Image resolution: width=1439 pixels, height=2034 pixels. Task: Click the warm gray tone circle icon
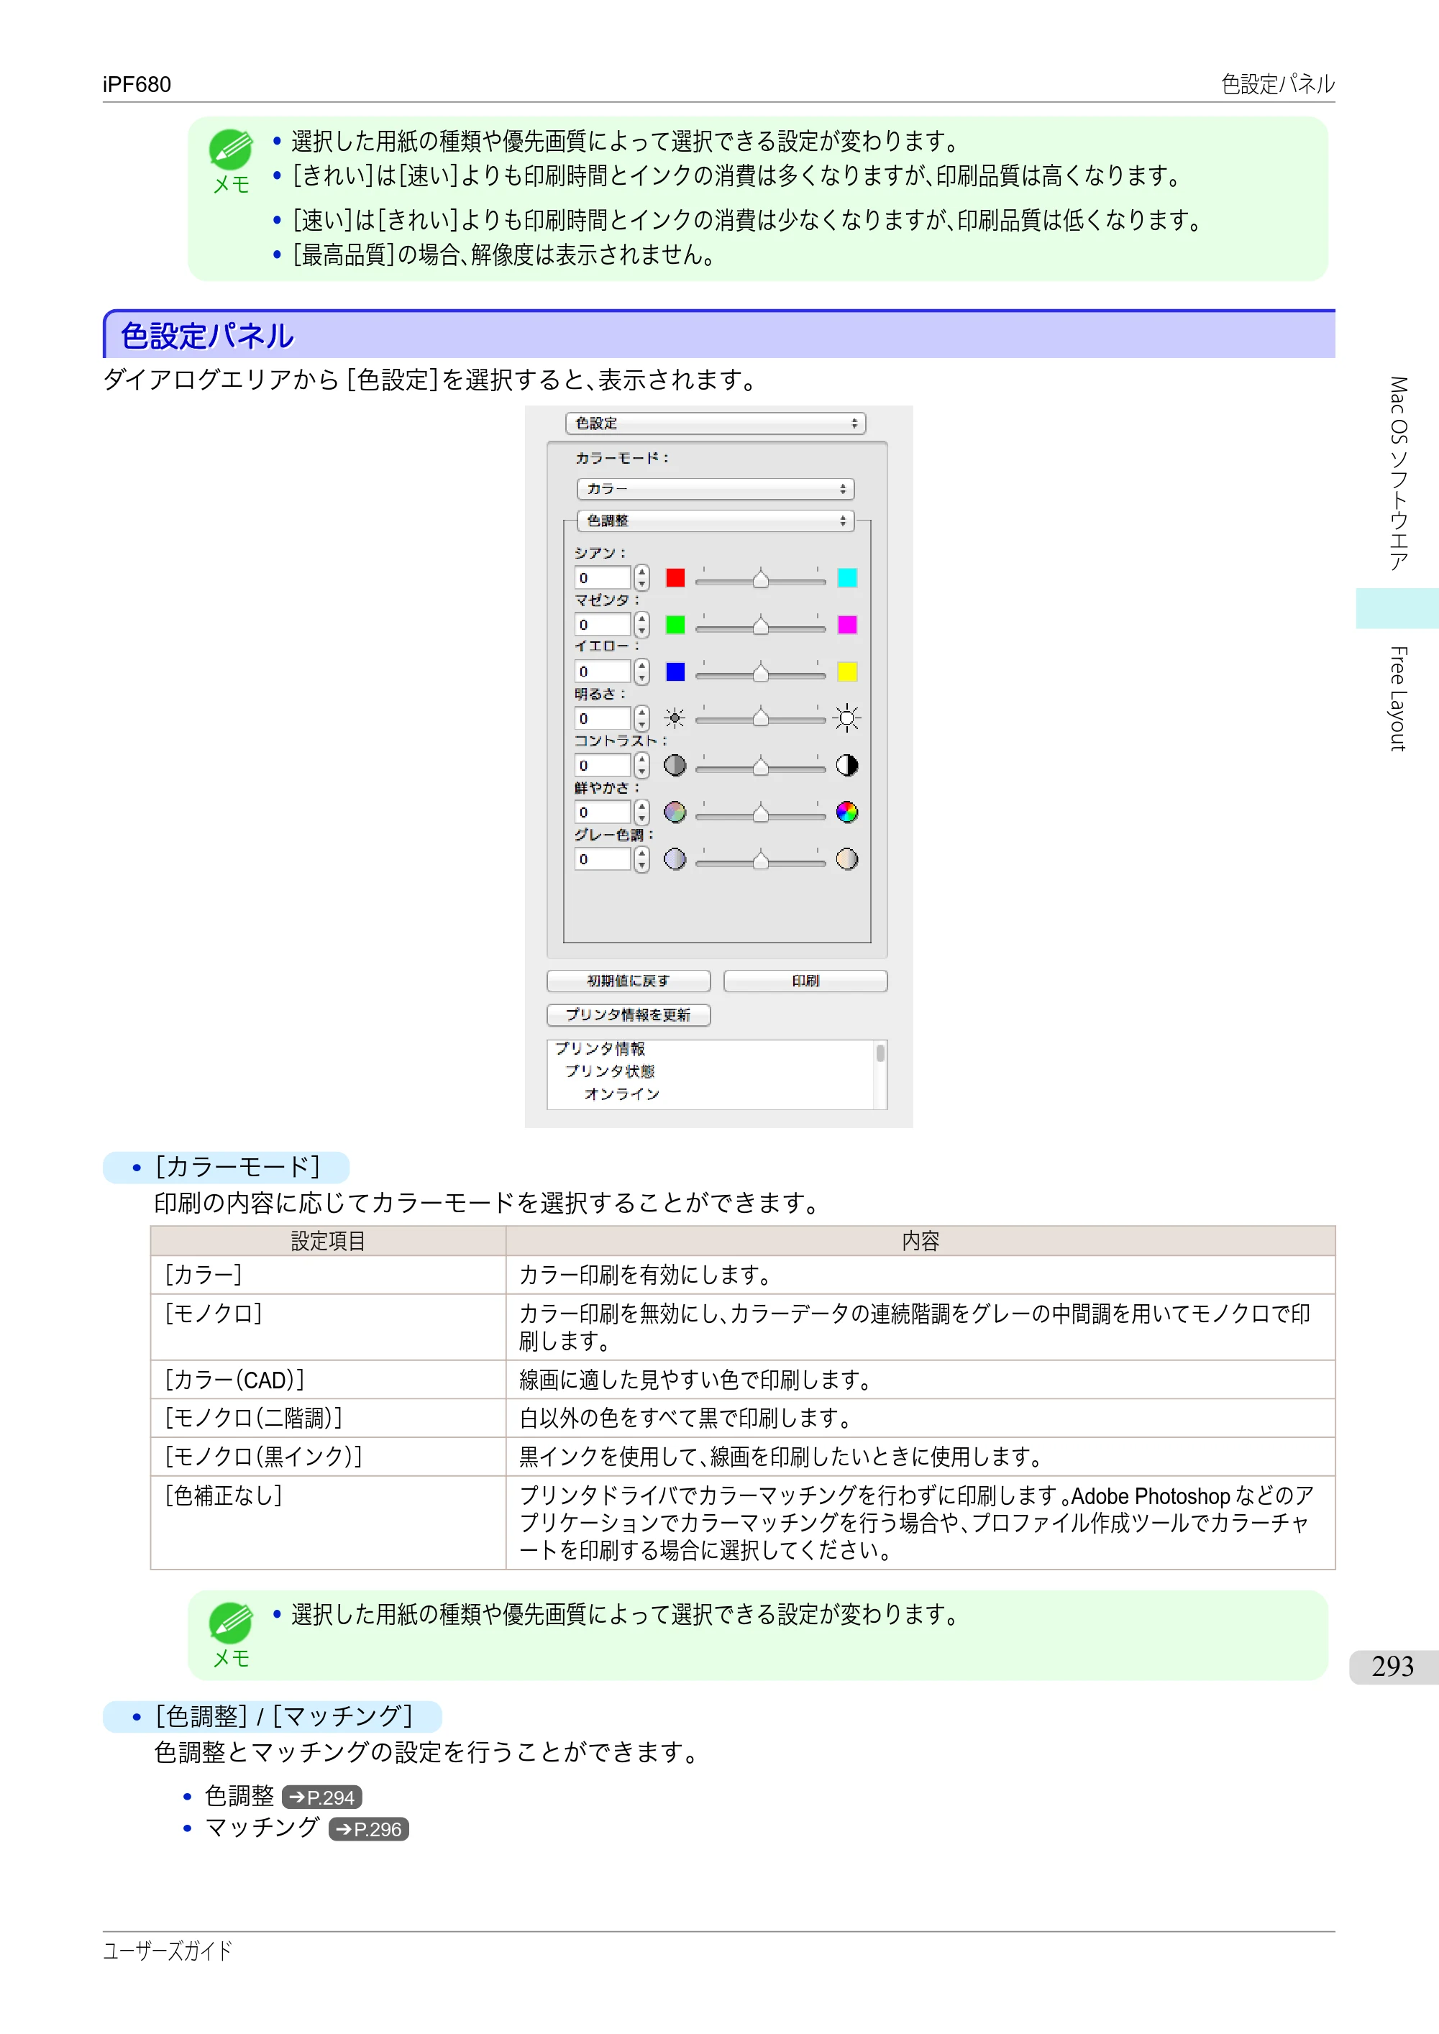(847, 859)
